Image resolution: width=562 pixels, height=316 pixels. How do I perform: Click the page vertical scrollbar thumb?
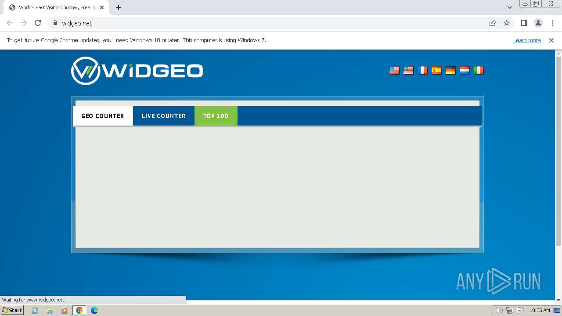tap(558, 151)
